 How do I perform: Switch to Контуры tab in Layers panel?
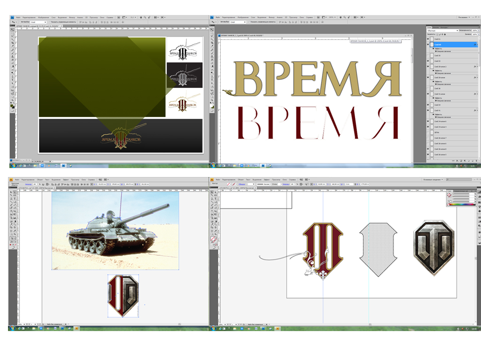[444, 28]
